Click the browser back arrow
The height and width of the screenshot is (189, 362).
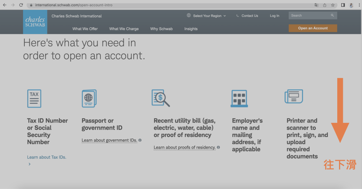(x=5, y=5)
